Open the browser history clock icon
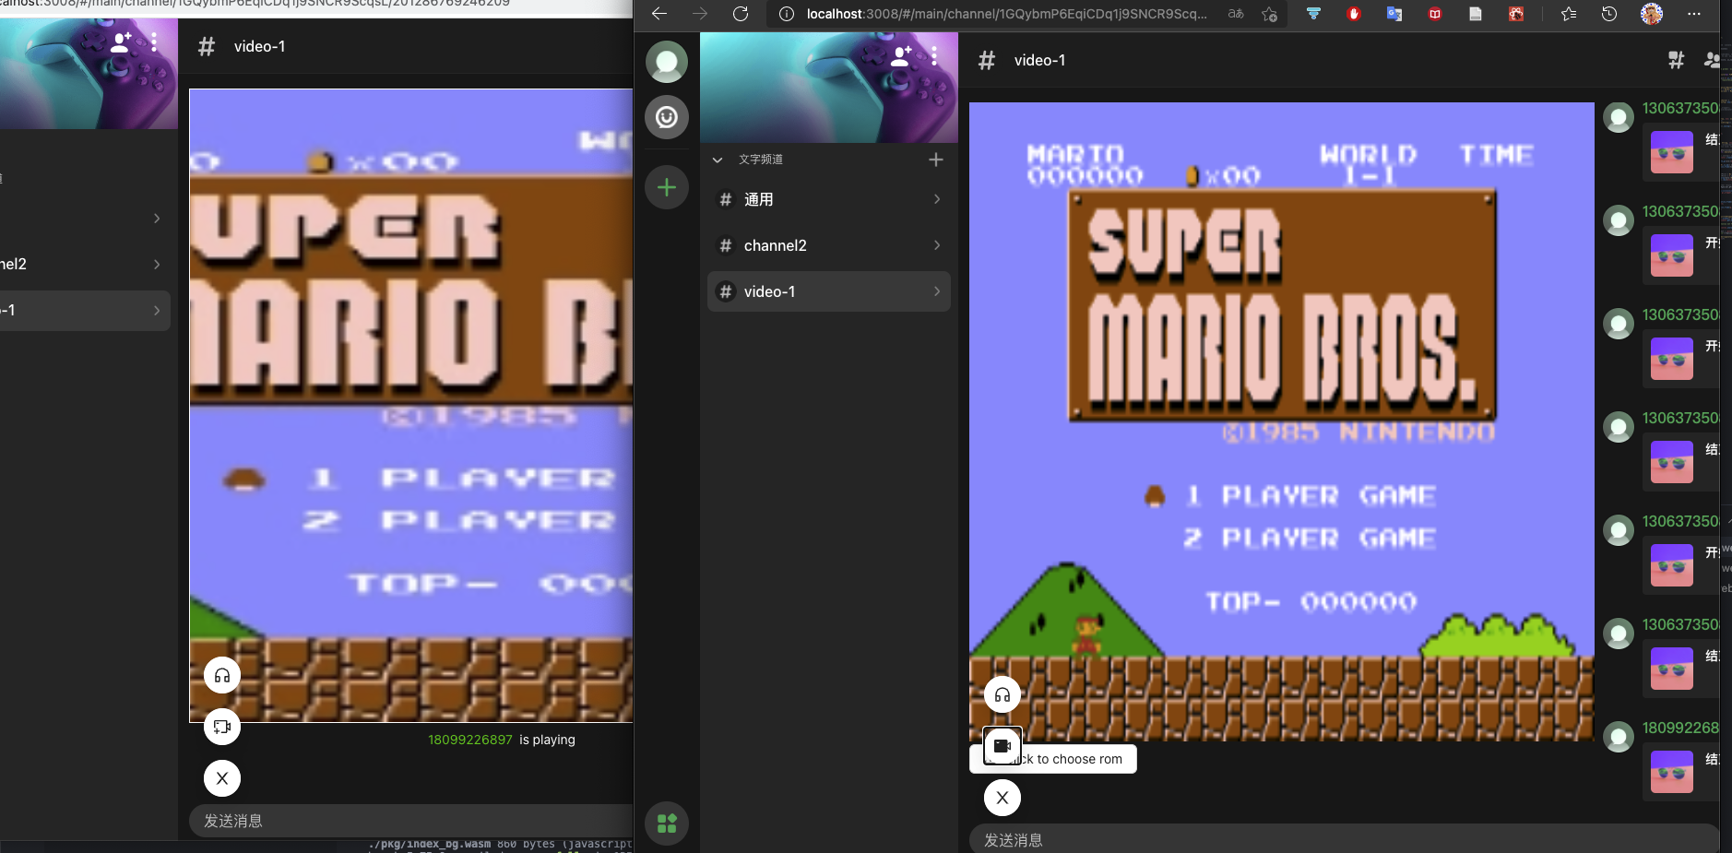1732x853 pixels. (1609, 14)
